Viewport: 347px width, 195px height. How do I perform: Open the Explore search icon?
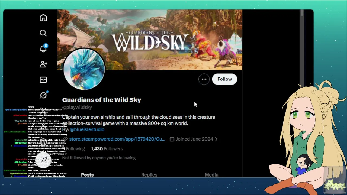point(43,33)
